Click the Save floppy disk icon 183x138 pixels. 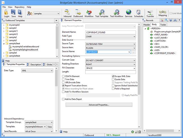click(13, 12)
